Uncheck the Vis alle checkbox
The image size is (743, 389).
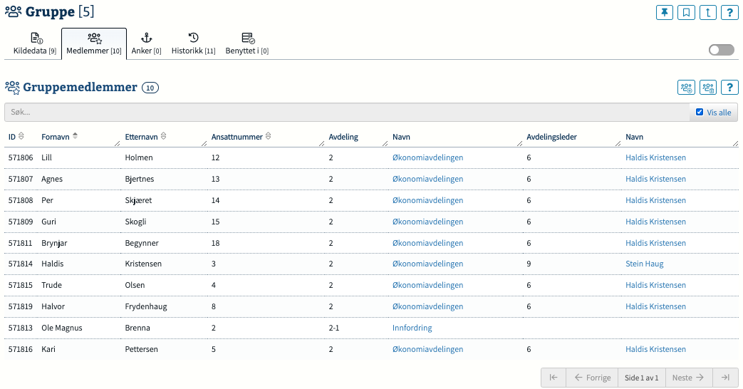(x=700, y=113)
